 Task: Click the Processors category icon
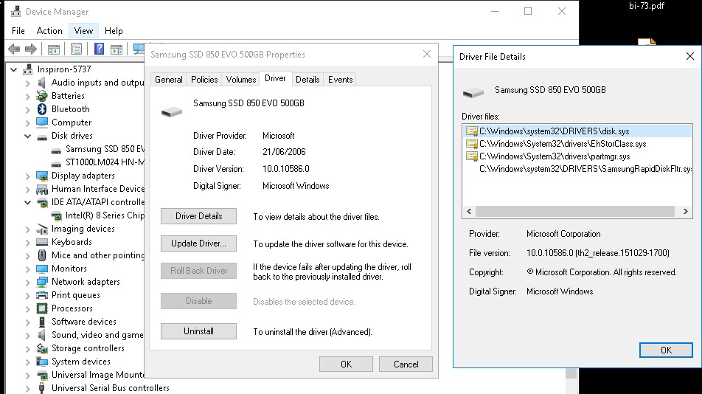tap(42, 308)
